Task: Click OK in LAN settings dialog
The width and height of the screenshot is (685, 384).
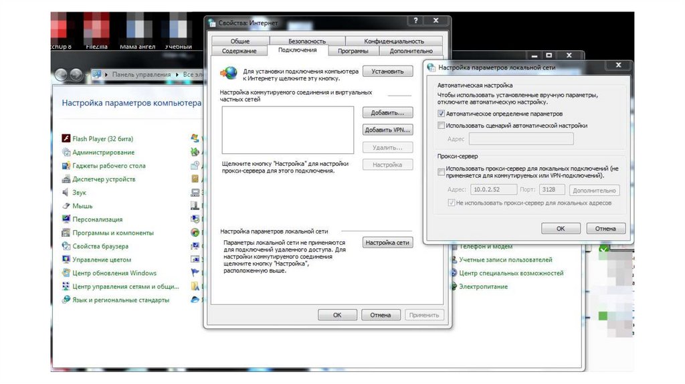Action: [x=561, y=229]
